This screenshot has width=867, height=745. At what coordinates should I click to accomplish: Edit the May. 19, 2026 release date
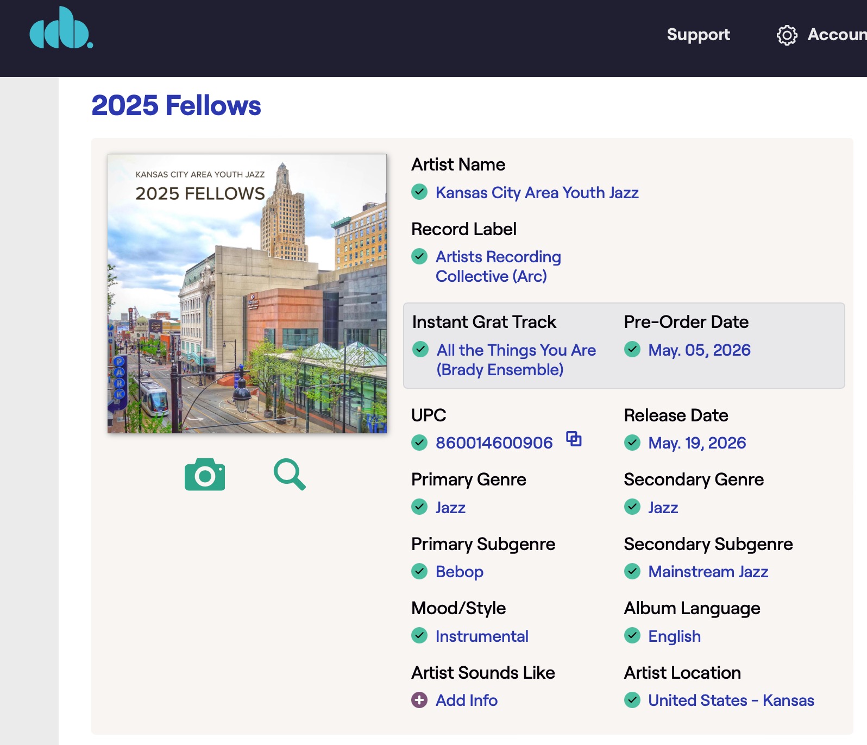(x=697, y=443)
